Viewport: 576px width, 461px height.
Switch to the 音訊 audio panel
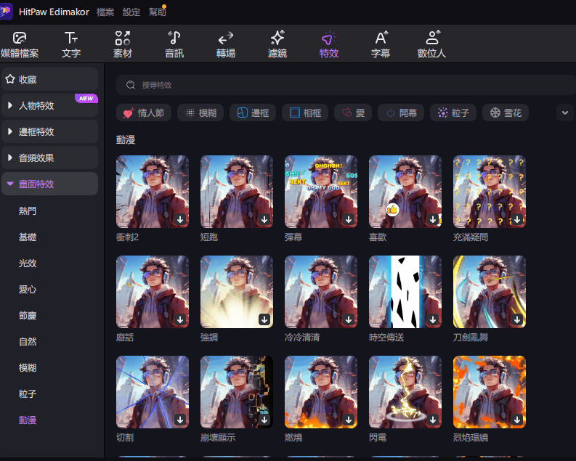pos(174,44)
